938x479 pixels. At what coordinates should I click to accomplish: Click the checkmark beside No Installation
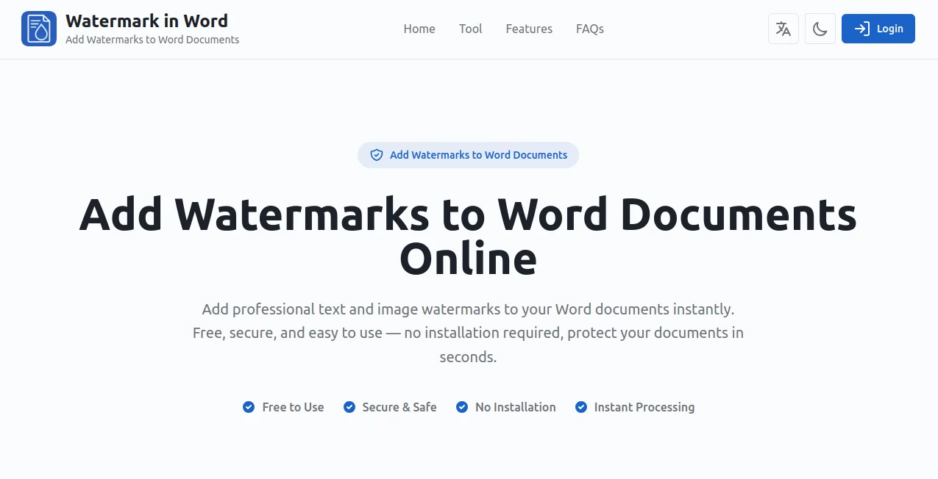462,406
